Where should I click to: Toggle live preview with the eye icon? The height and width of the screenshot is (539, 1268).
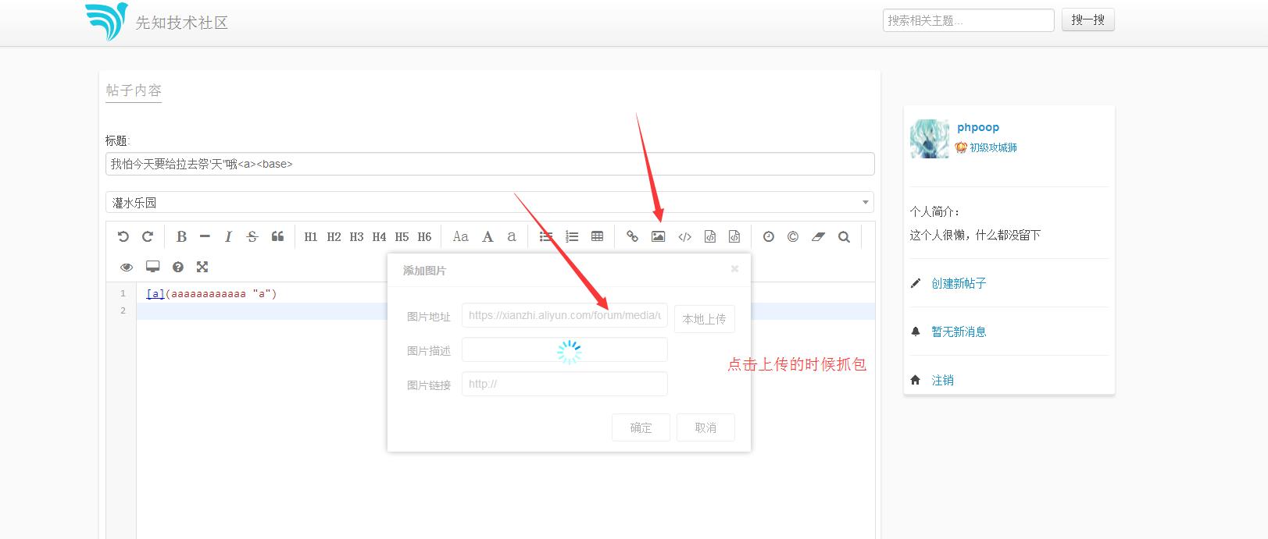127,267
